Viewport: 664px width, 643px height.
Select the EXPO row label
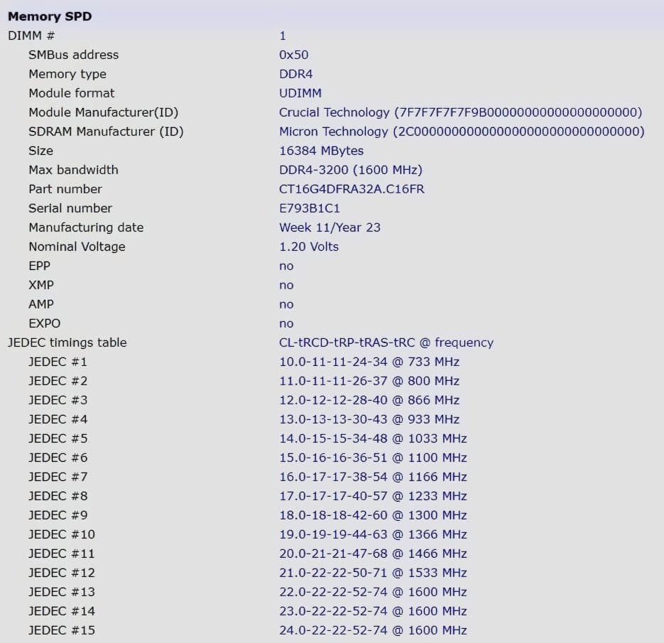point(45,323)
